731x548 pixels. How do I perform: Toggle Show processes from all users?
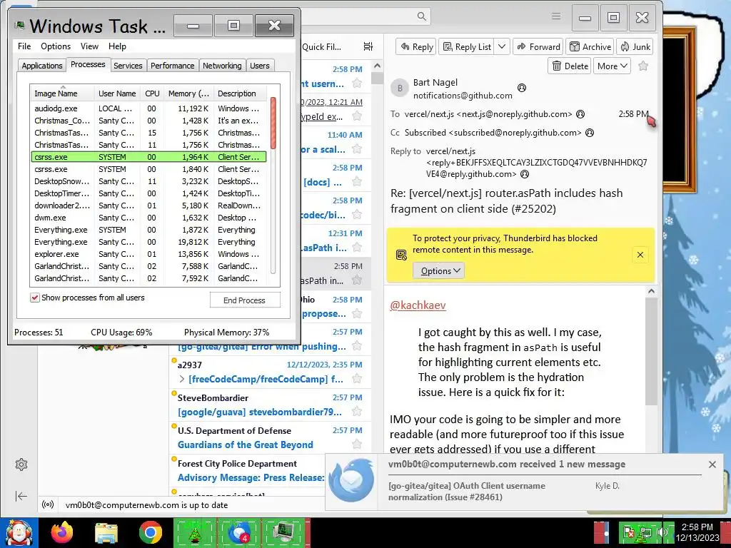coord(35,298)
